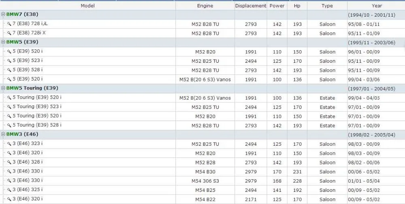Screen dimensions: 405x204
Task: Click magnifier icon for 3 (E46) 323 i
Action: point(9,144)
